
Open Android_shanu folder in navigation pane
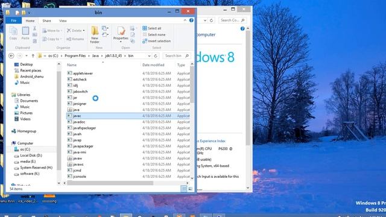[31, 77]
